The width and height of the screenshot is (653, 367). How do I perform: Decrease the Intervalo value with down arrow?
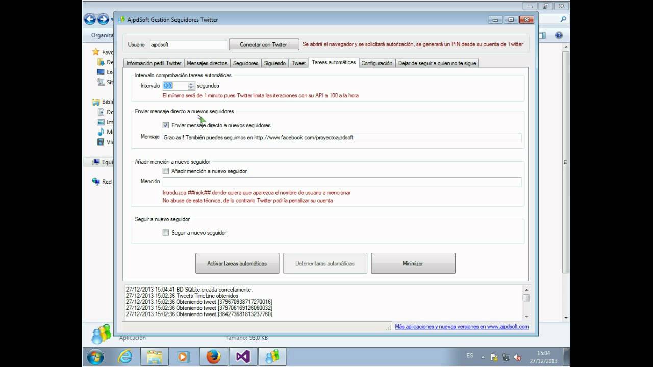pyautogui.click(x=191, y=88)
